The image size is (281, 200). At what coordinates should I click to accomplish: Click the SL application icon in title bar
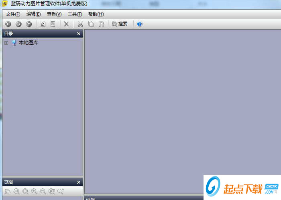5,3
